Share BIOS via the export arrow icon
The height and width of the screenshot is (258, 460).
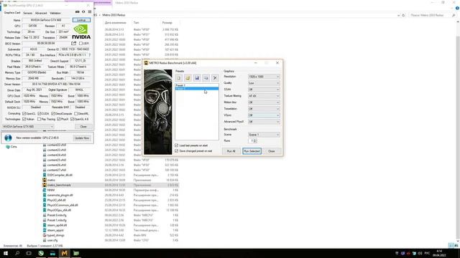(x=73, y=43)
